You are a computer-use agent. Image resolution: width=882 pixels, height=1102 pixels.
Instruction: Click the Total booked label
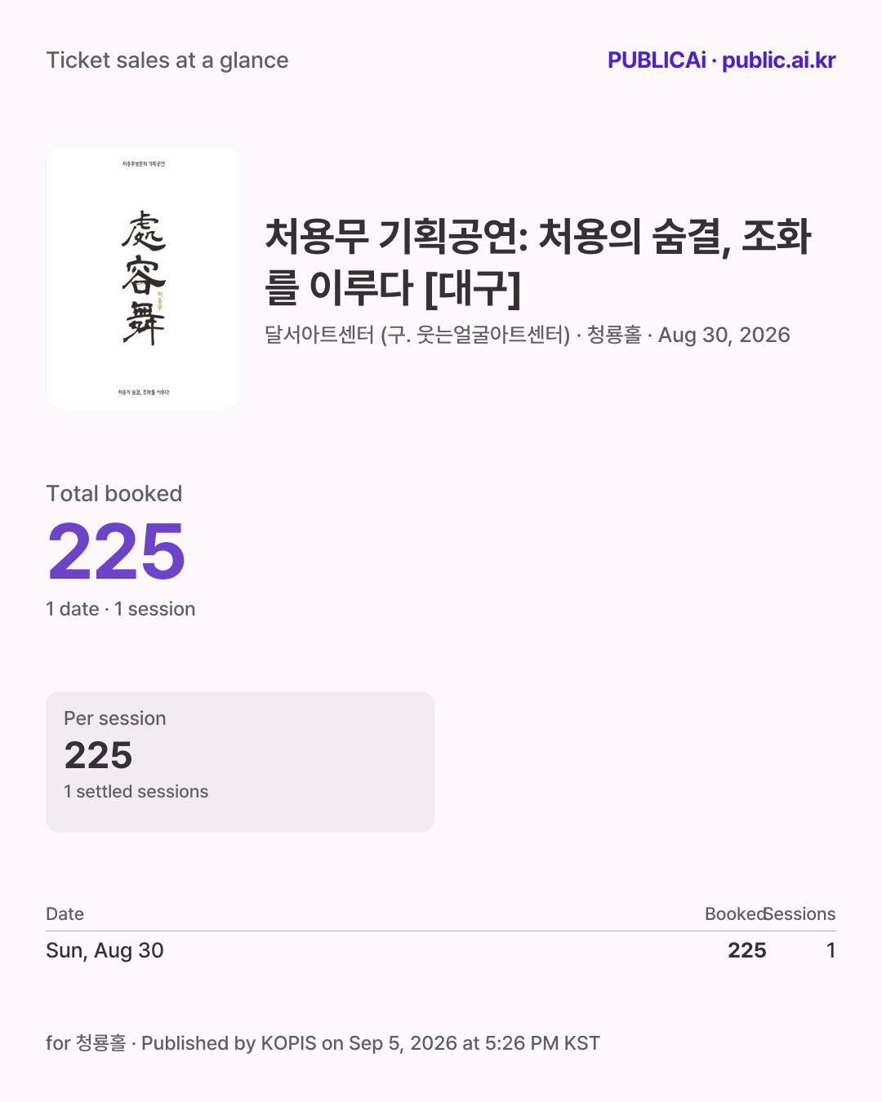pyautogui.click(x=114, y=494)
